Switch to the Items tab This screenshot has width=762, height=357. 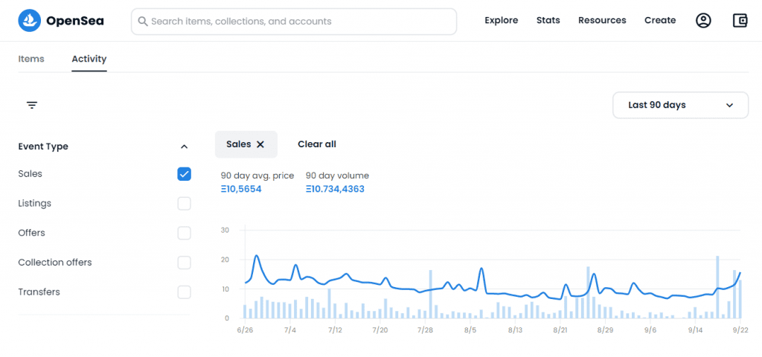point(31,59)
